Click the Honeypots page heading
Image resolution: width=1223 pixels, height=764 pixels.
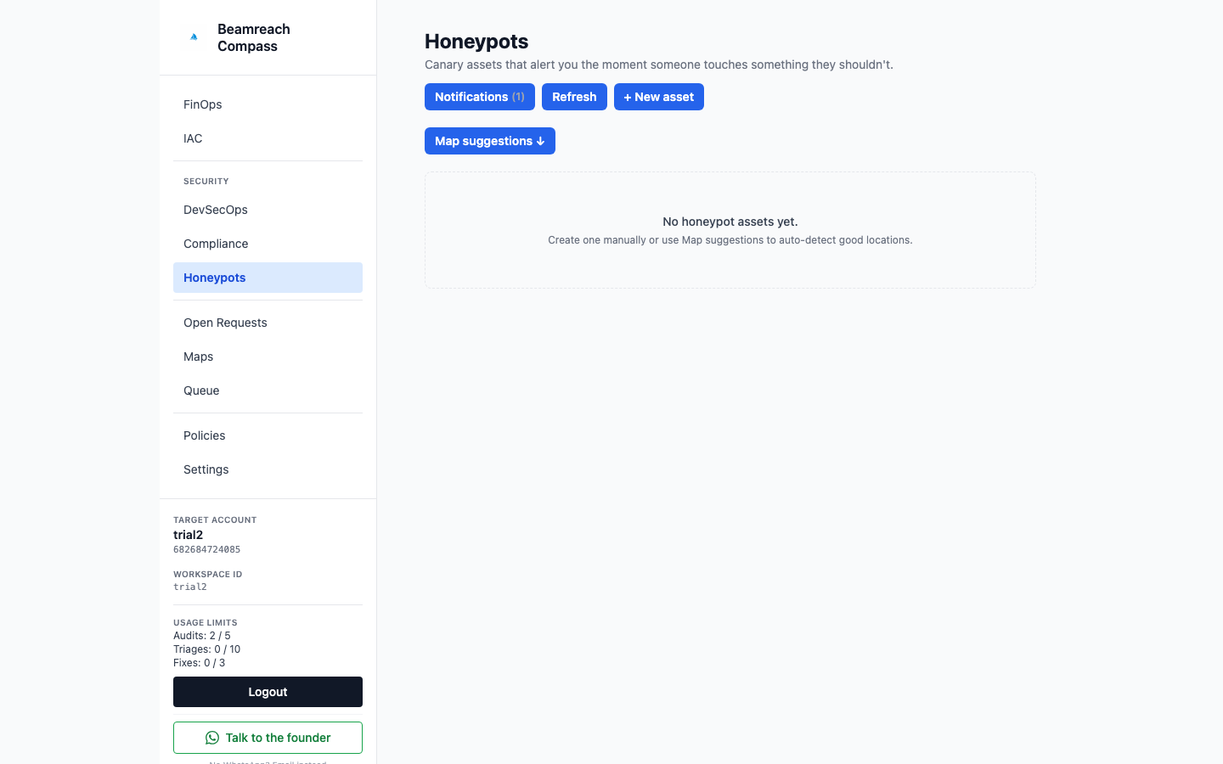[476, 42]
